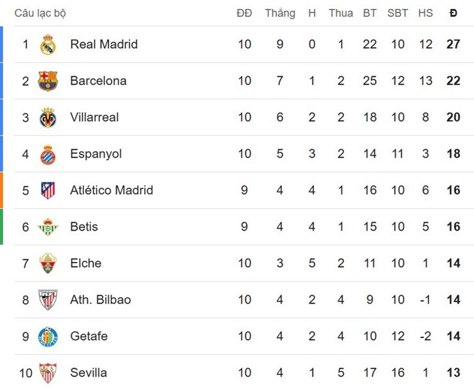474x390 pixels.
Task: Click the Atlético Madrid club crest
Action: coord(48,191)
